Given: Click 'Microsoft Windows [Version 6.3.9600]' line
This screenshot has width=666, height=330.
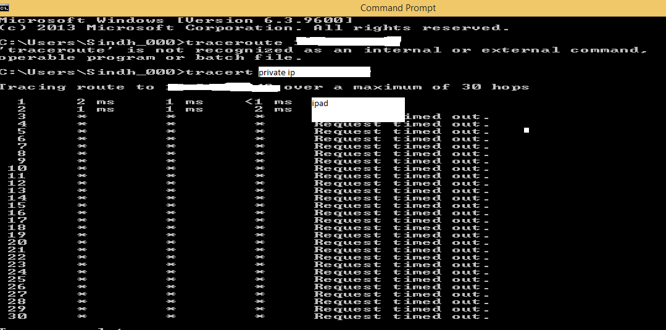Looking at the screenshot, I should 176,20.
